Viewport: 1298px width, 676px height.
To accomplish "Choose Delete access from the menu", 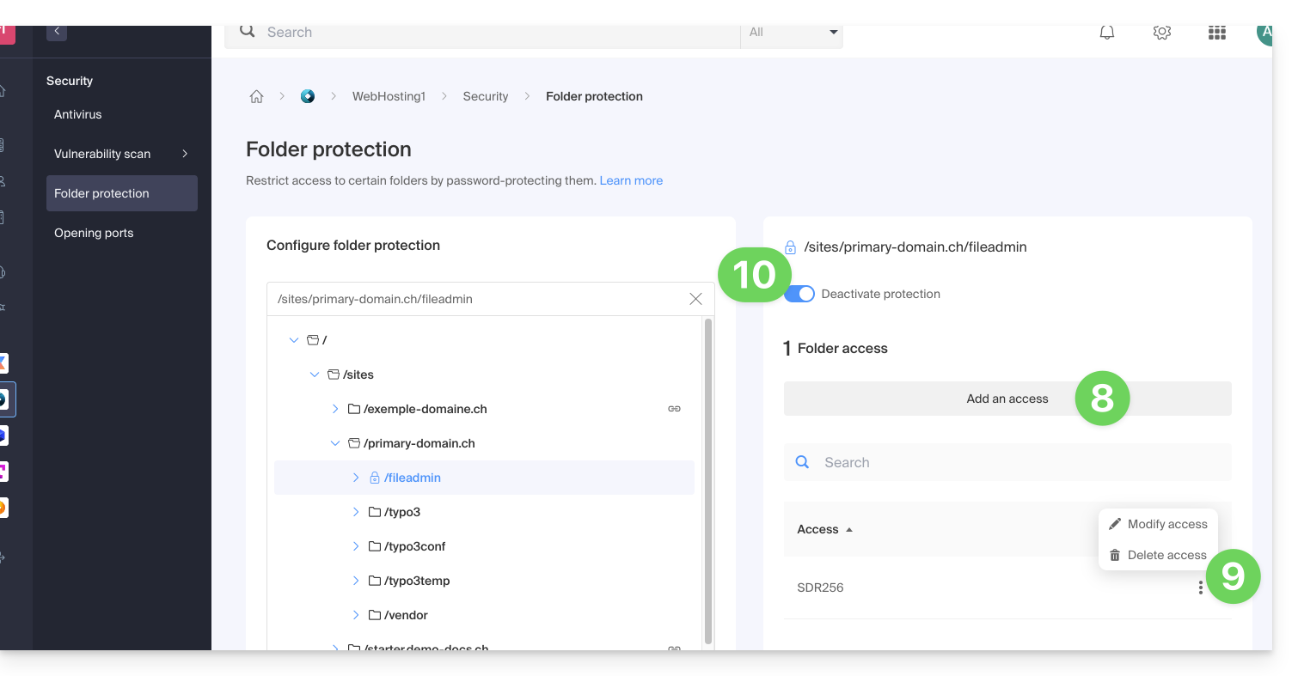I will coord(1158,555).
